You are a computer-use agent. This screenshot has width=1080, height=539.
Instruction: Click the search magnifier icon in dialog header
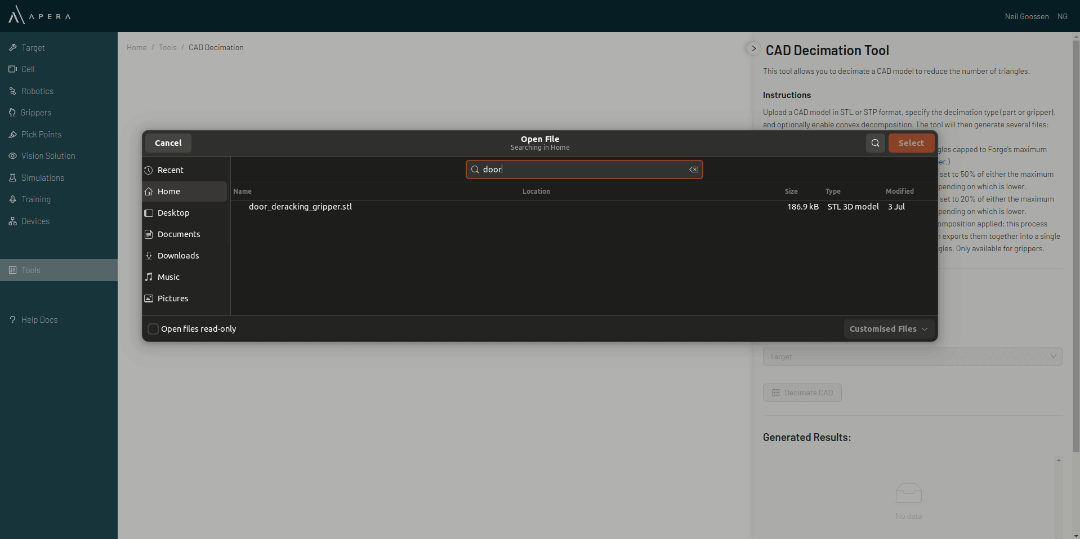(x=875, y=143)
